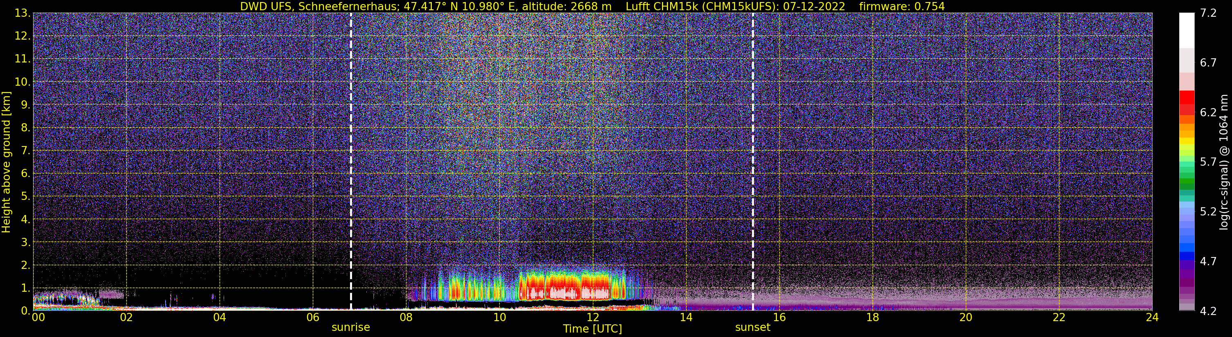The height and width of the screenshot is (337, 1232).
Task: Click the time axis tick label 02
Action: (126, 317)
